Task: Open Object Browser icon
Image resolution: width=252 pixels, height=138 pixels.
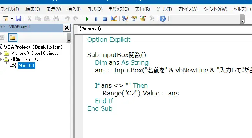Action: coord(143,19)
